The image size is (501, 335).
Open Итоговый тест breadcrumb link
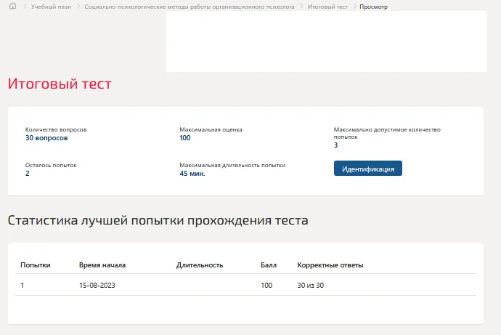point(327,7)
